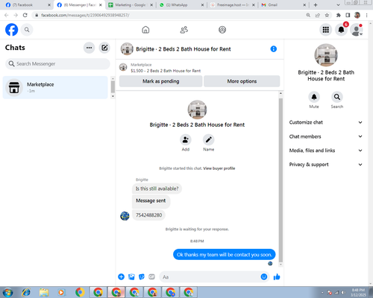Click the volume icon in system tray
Viewport: 373px width, 298px height.
pos(343,293)
